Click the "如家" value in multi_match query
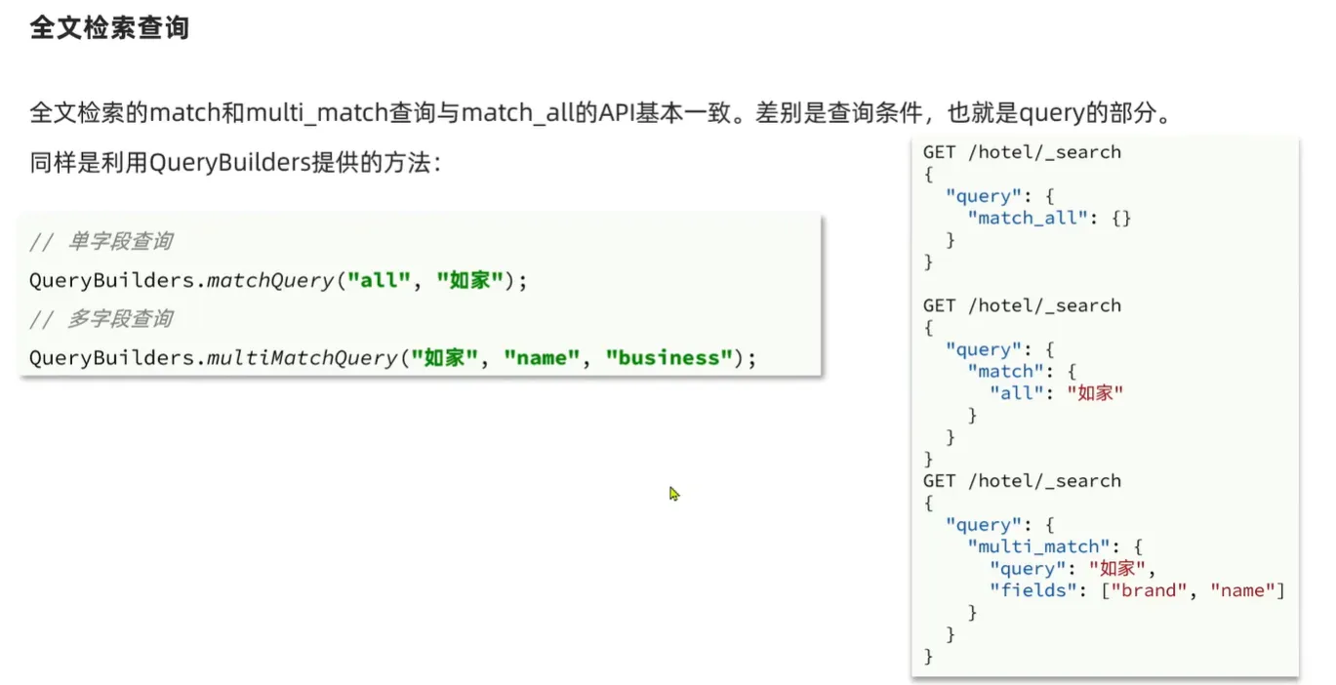The width and height of the screenshot is (1336, 685). (1117, 569)
